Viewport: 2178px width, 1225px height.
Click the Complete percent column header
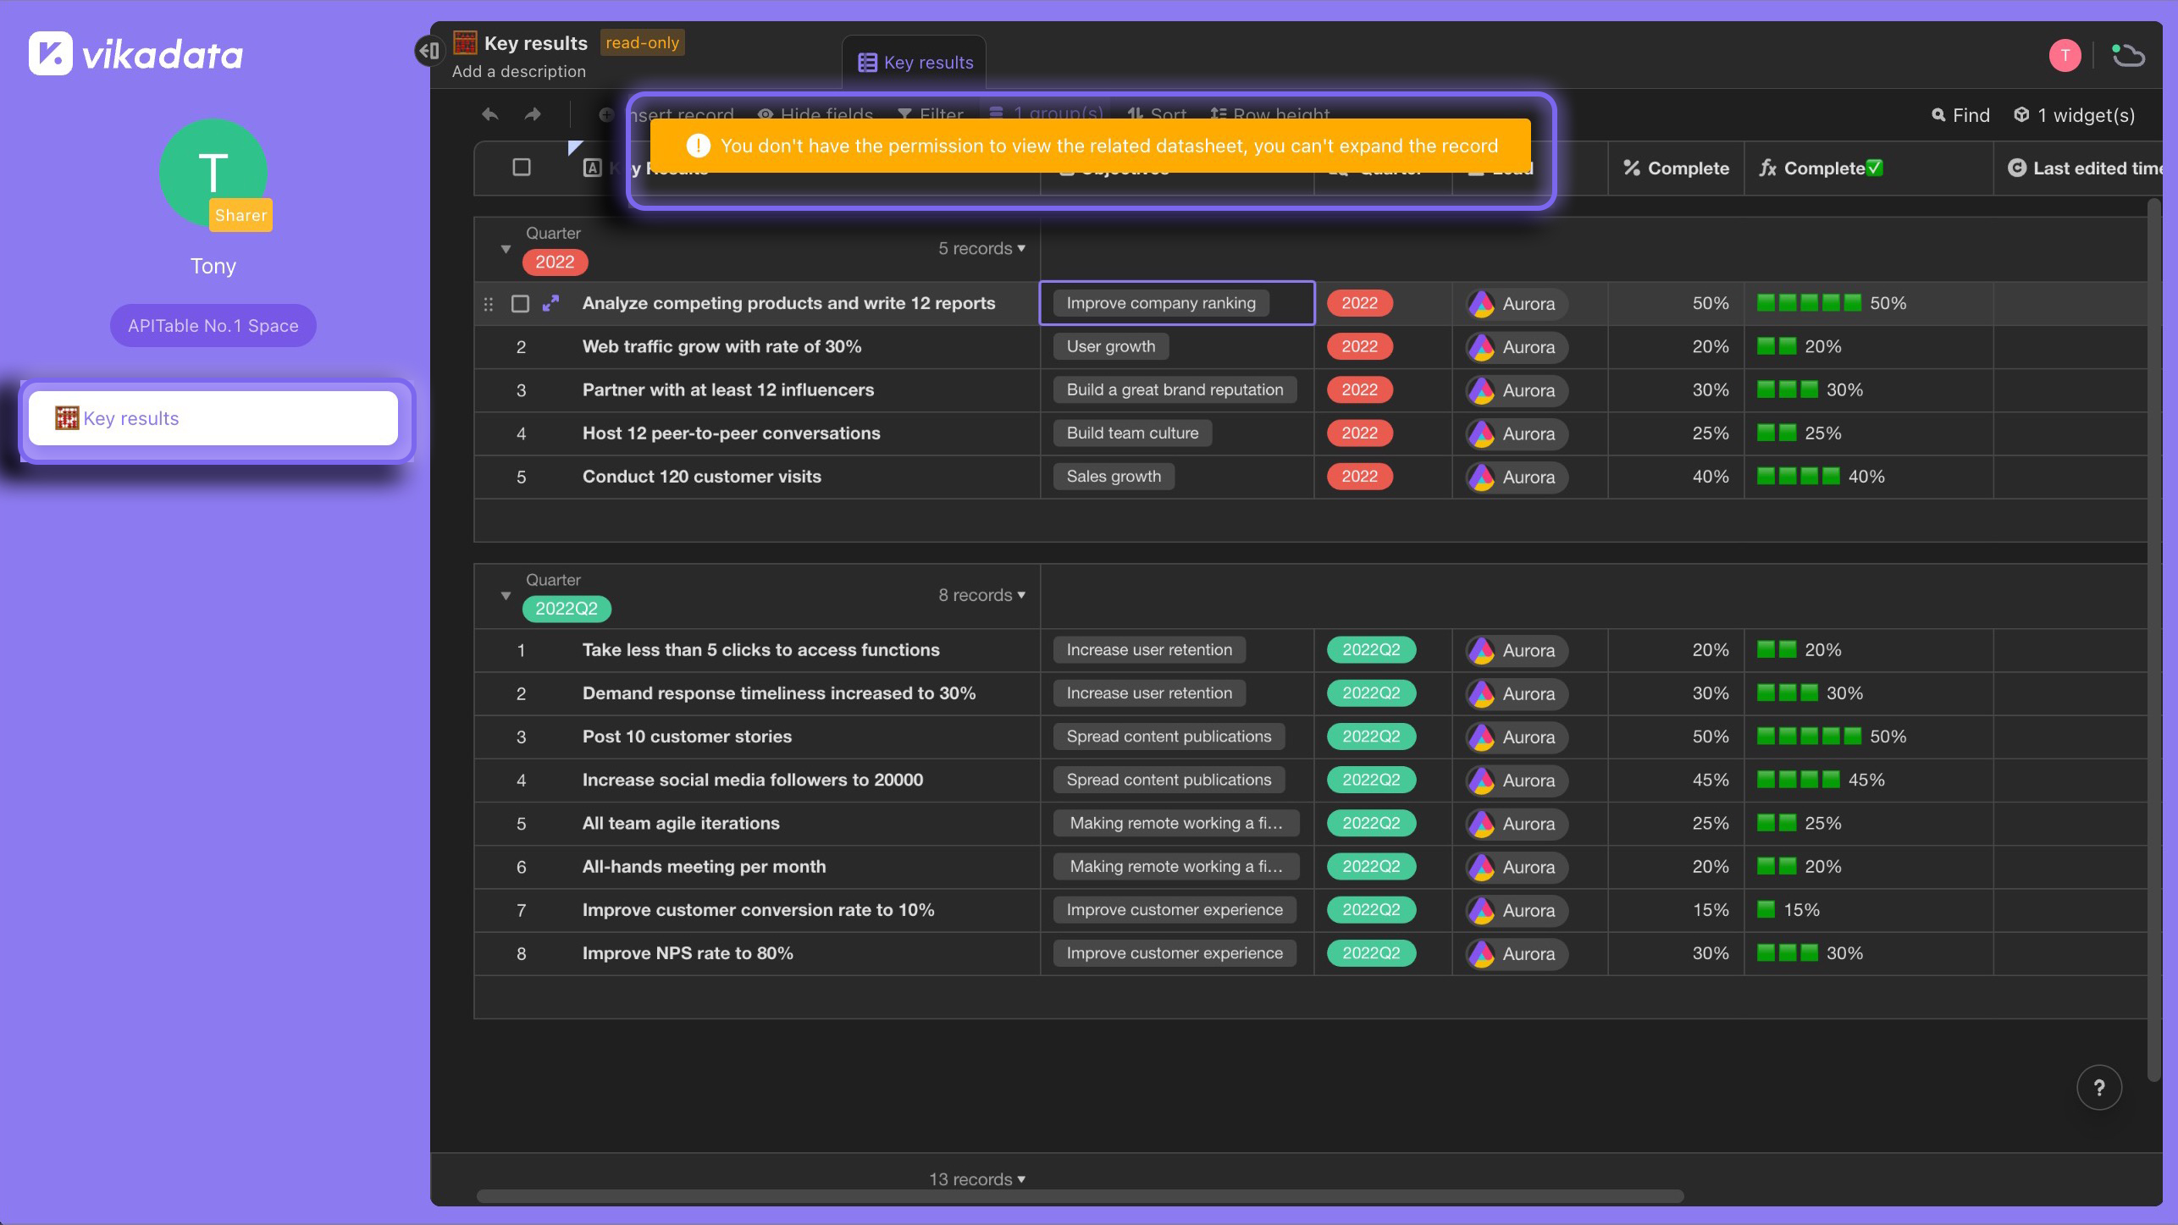[1676, 168]
